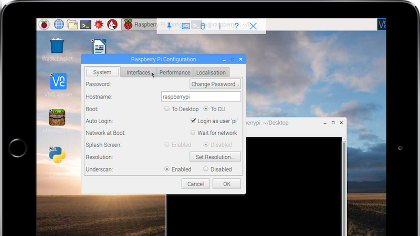Viewport: 420px width, 236px height.
Task: Close the Raspberry Pi Configuration window
Action: pos(241,59)
